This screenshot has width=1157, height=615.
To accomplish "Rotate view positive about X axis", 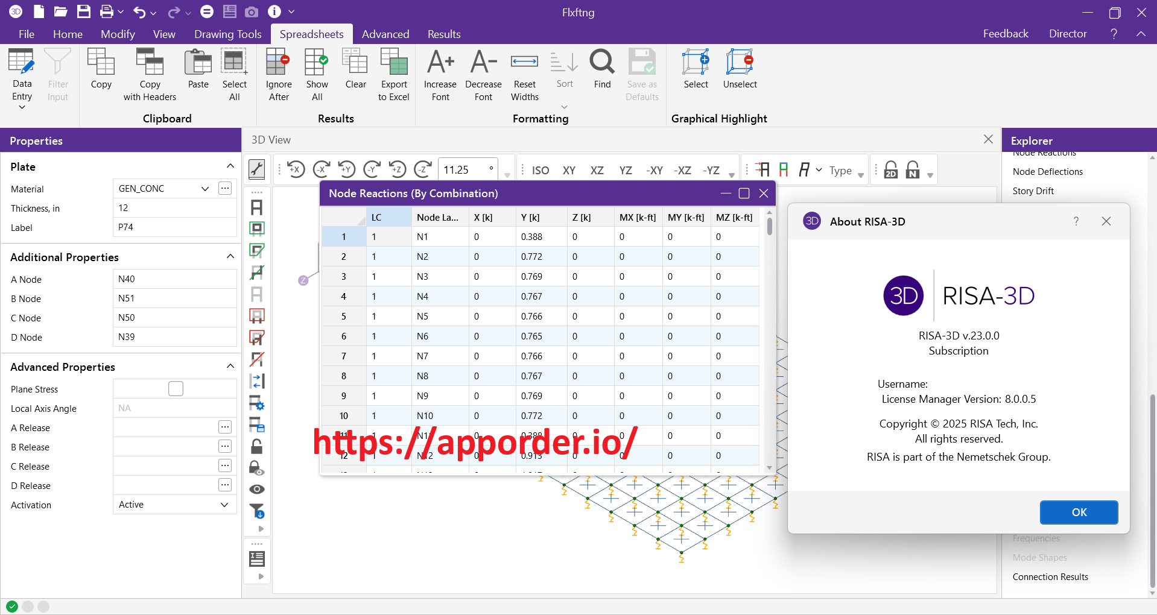I will 296,169.
